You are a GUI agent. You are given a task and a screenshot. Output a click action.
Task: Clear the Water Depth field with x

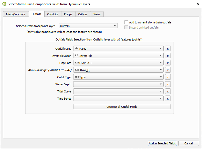click(168, 84)
